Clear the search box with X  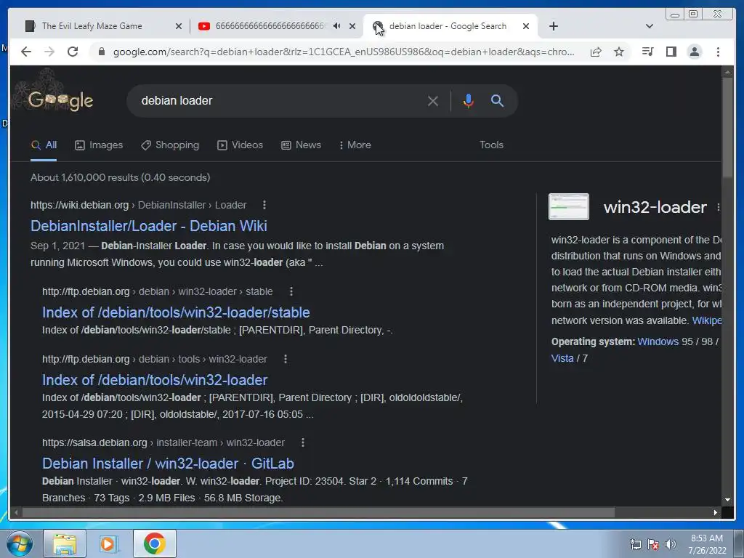coord(433,100)
